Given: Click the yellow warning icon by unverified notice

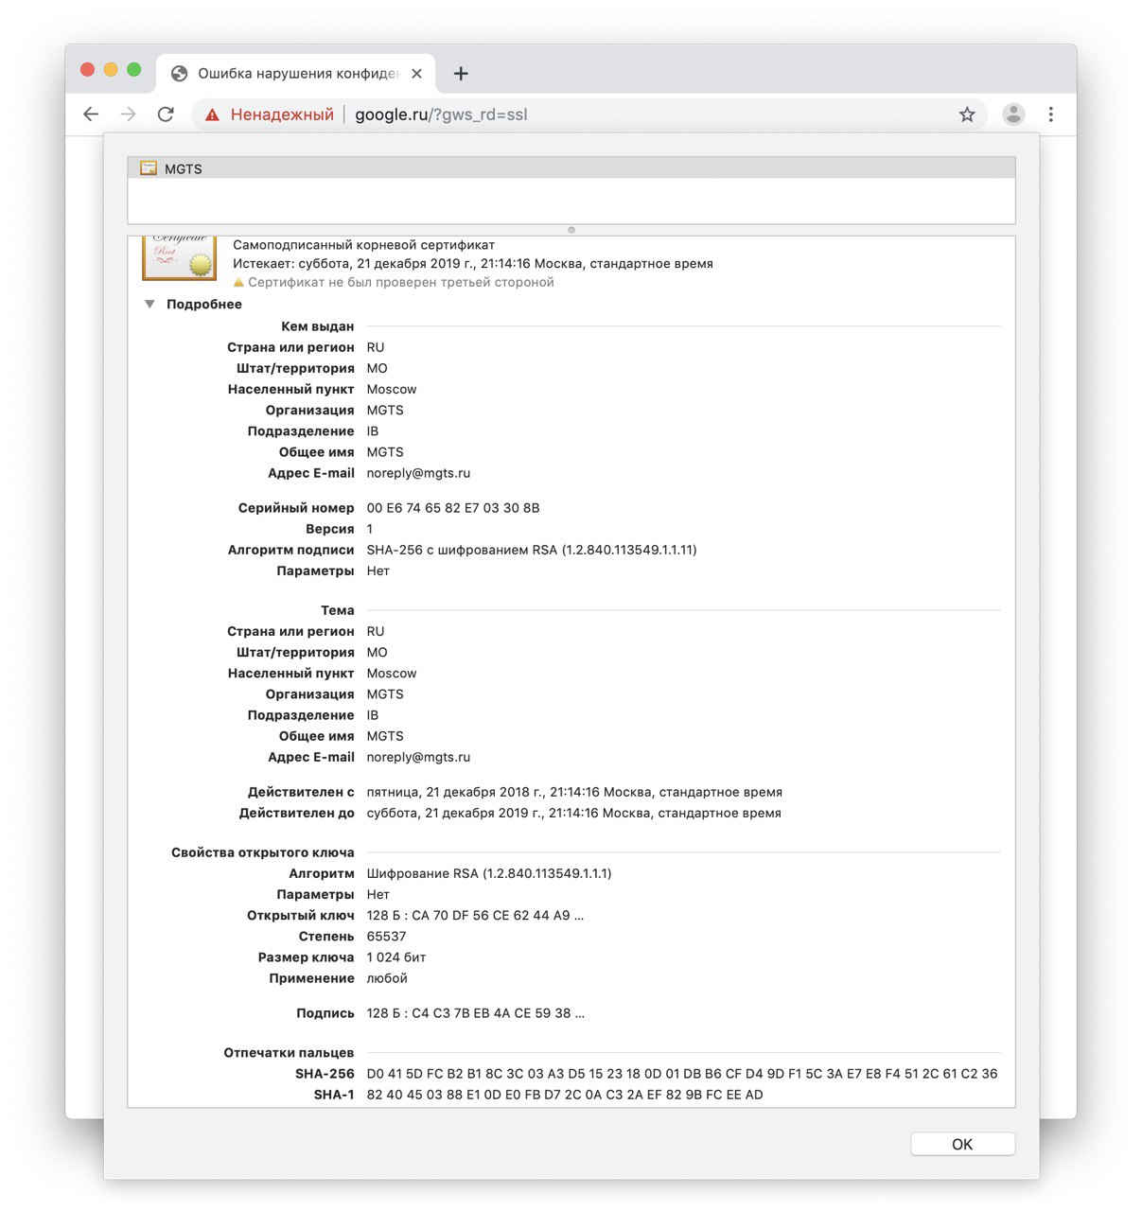Looking at the screenshot, I should click(x=238, y=282).
